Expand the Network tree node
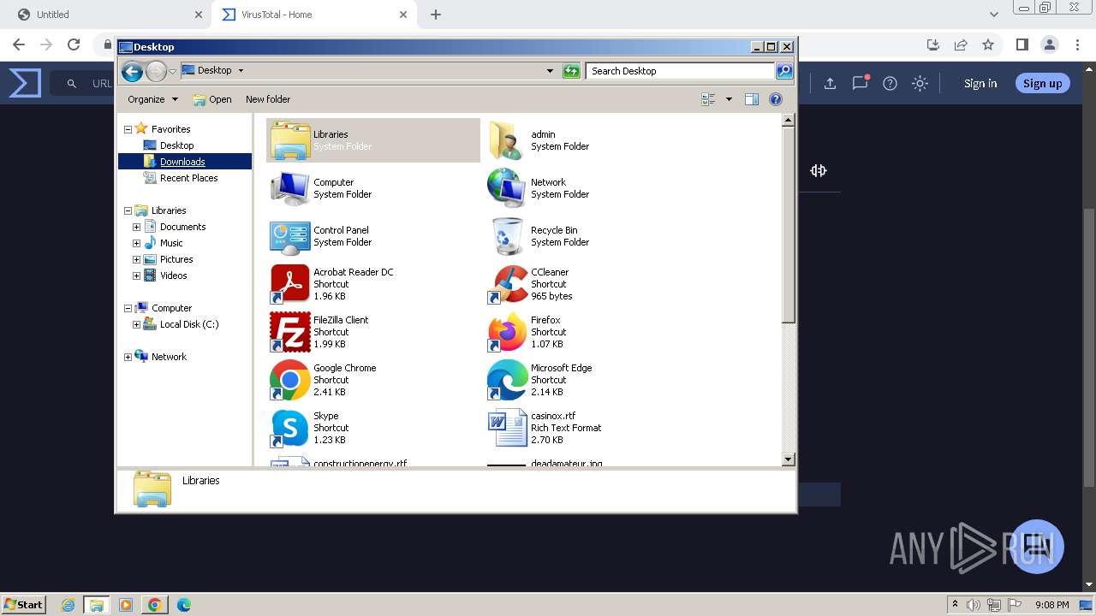Screen dimensions: 1096x616 pos(128,357)
